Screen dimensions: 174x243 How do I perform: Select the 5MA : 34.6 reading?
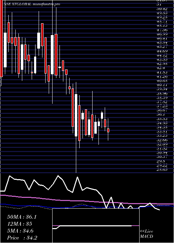[x=20, y=231]
